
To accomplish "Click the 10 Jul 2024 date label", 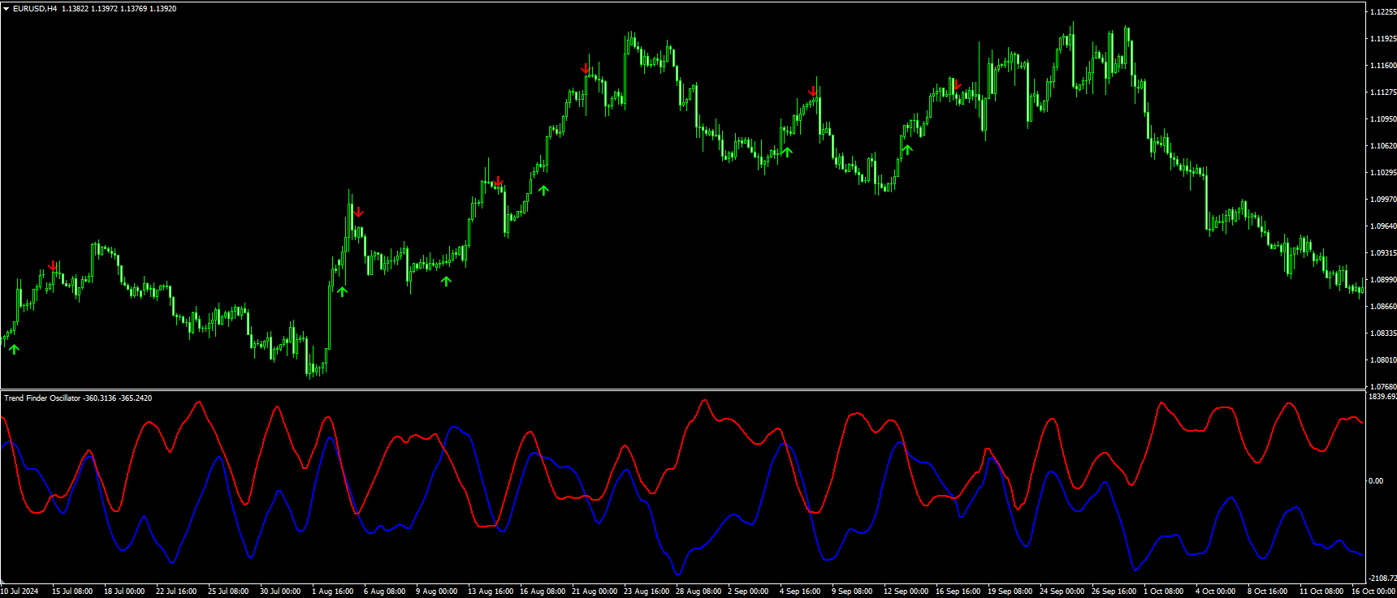I will (x=19, y=592).
